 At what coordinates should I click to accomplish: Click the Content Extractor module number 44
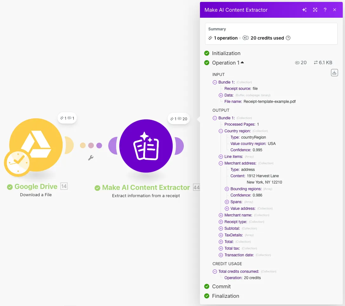[x=196, y=187]
